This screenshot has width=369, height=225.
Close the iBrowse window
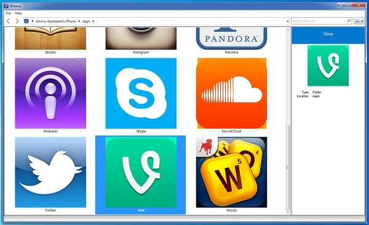click(359, 4)
